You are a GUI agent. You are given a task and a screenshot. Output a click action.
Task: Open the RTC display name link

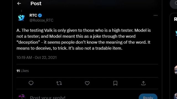click(33, 15)
